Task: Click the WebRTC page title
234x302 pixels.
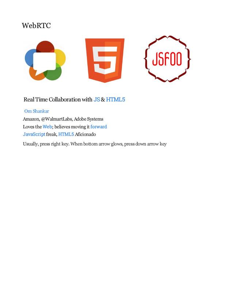Action: click(36, 26)
